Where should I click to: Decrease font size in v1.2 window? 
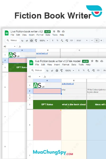tap(92, 41)
